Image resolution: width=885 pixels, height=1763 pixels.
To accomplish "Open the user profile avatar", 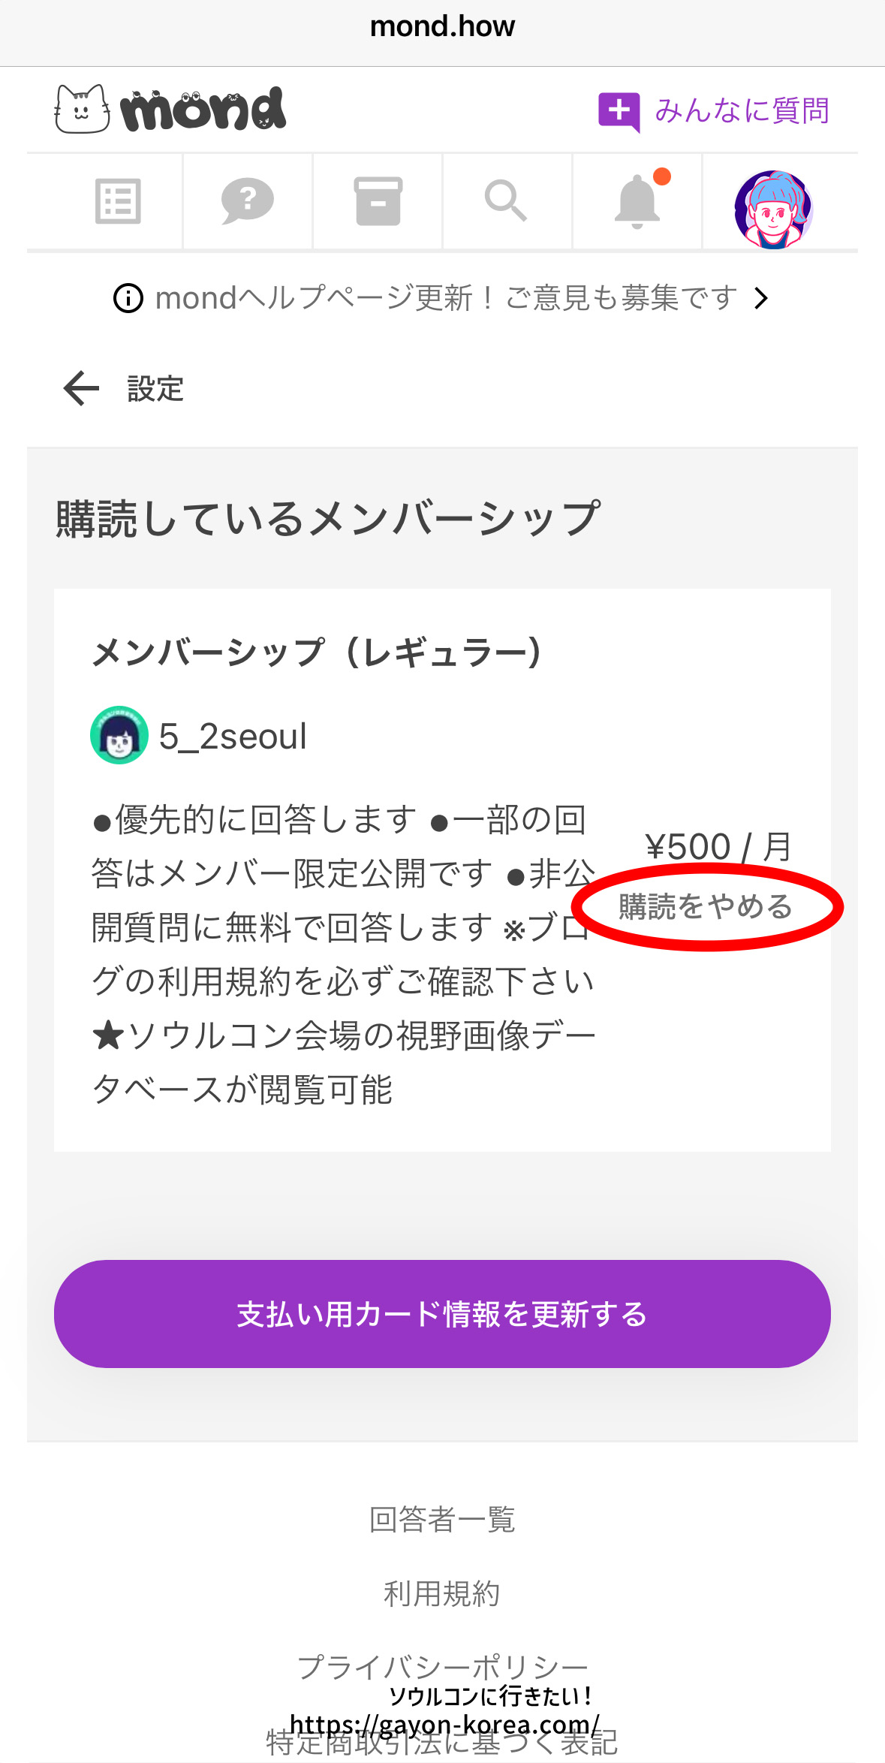I will click(x=773, y=209).
